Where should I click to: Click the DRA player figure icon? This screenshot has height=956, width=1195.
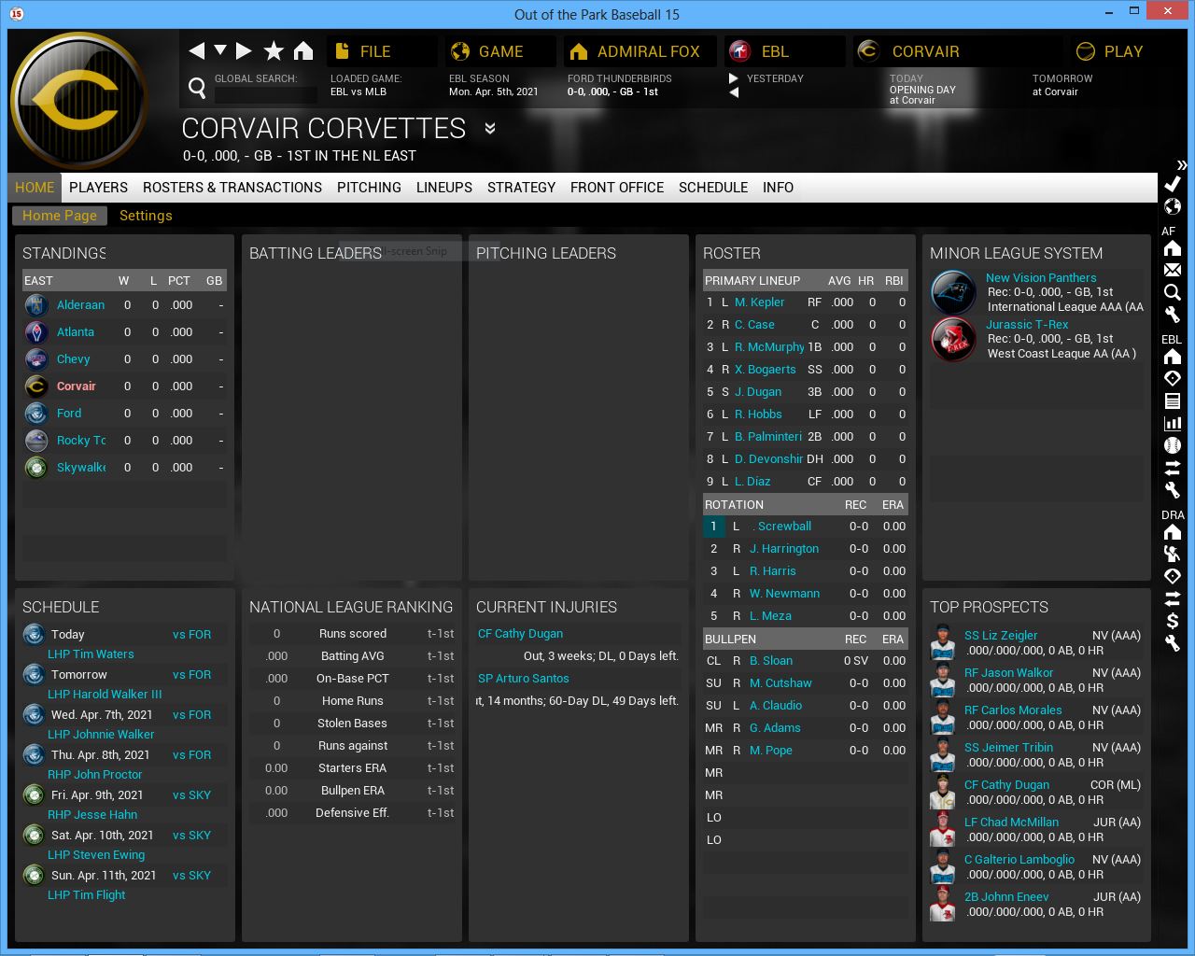(x=1173, y=554)
